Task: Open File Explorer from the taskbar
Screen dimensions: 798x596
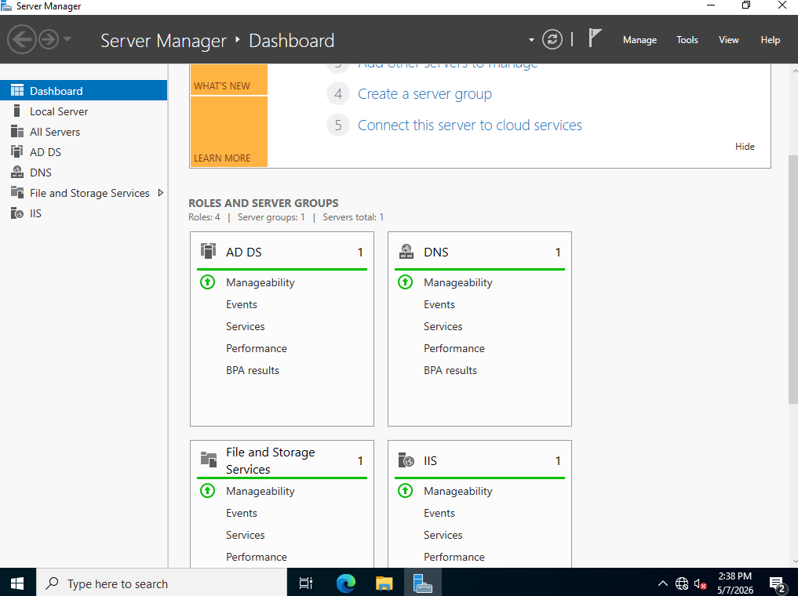Action: tap(384, 583)
